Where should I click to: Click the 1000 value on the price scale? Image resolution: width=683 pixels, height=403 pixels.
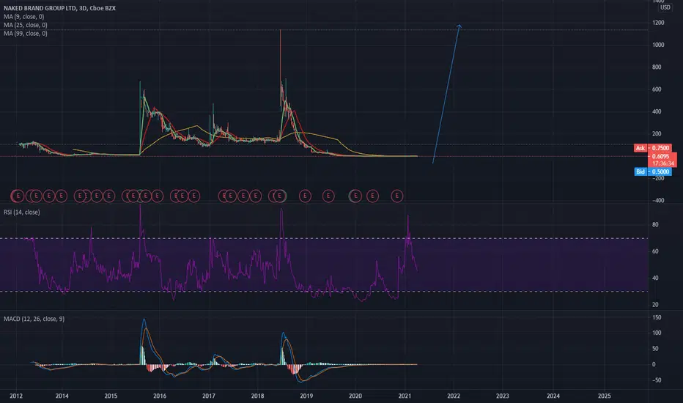(x=658, y=45)
